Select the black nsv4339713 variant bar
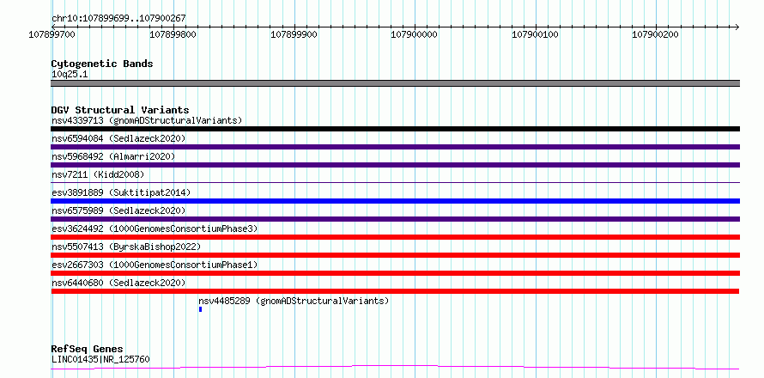 click(x=395, y=129)
